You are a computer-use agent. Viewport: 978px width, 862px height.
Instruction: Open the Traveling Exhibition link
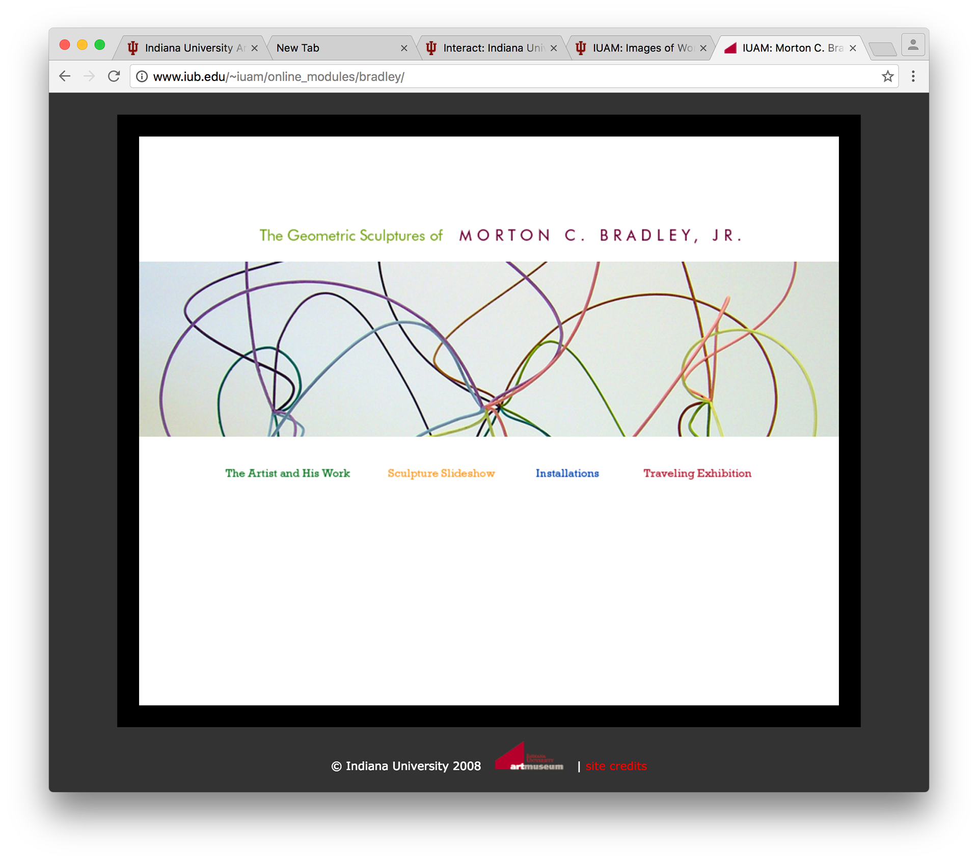697,473
